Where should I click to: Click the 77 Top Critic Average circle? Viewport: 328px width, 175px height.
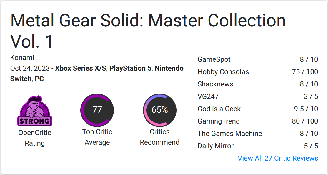pyautogui.click(x=97, y=110)
